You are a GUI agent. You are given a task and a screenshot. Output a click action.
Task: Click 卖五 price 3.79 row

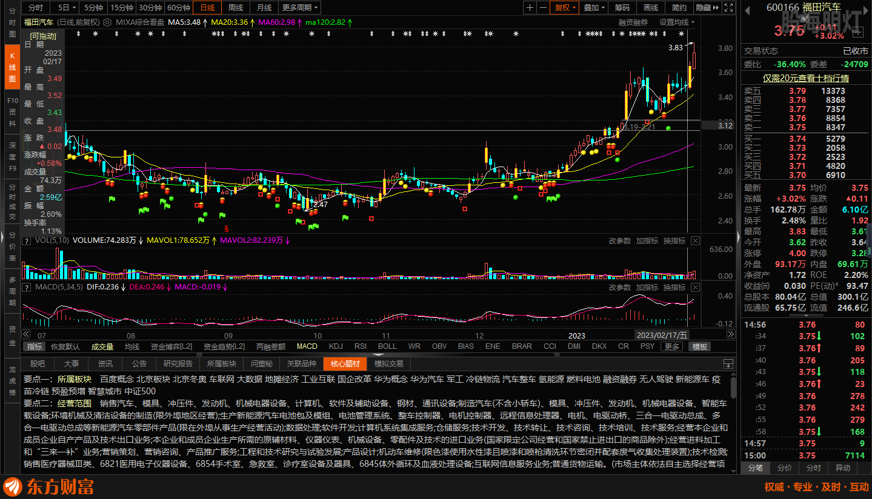[x=805, y=91]
